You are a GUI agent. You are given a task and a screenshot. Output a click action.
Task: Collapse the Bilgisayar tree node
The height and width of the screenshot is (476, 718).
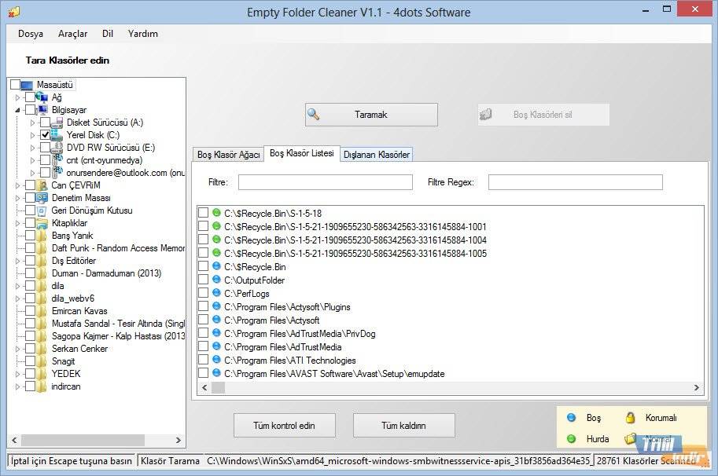17,111
